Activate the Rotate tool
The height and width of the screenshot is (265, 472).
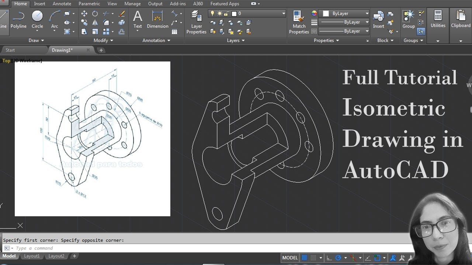[95, 14]
